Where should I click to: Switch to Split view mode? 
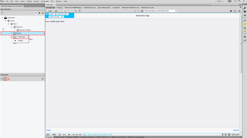[56, 11]
